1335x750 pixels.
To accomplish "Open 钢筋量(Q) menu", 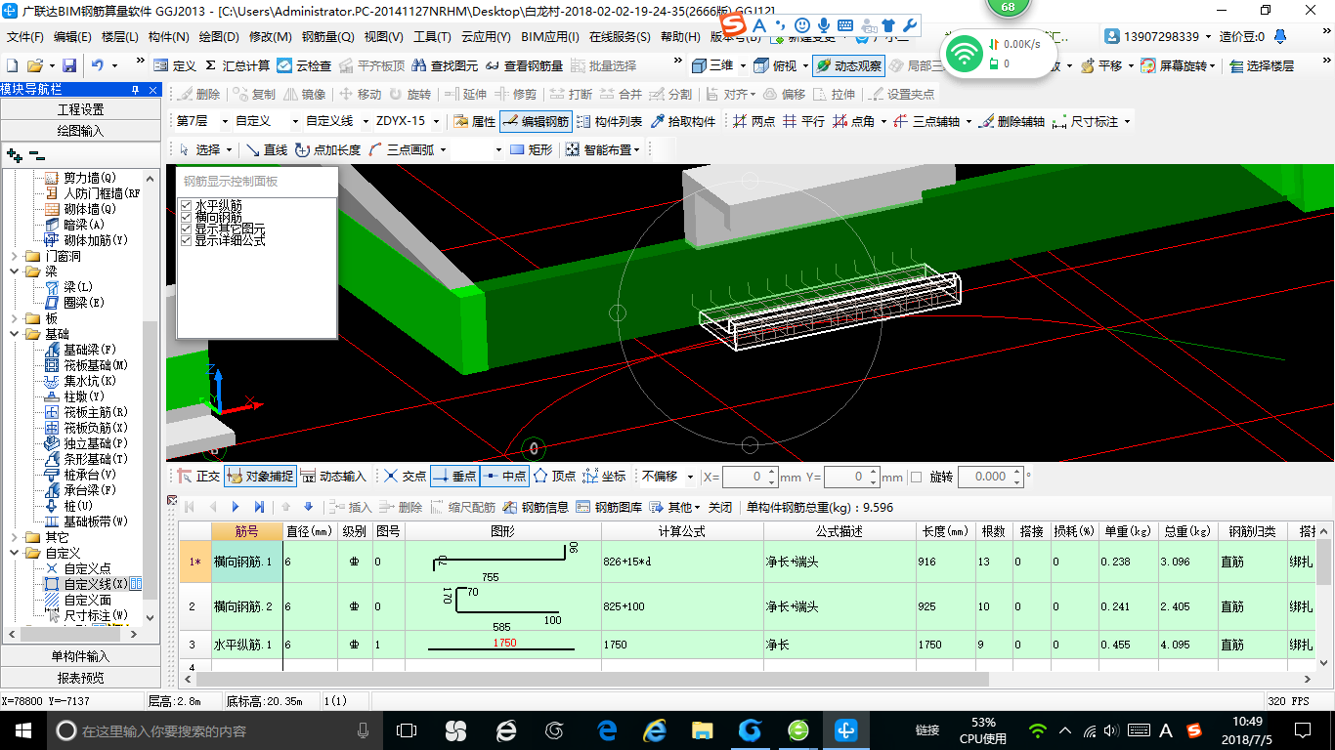I will pos(327,37).
